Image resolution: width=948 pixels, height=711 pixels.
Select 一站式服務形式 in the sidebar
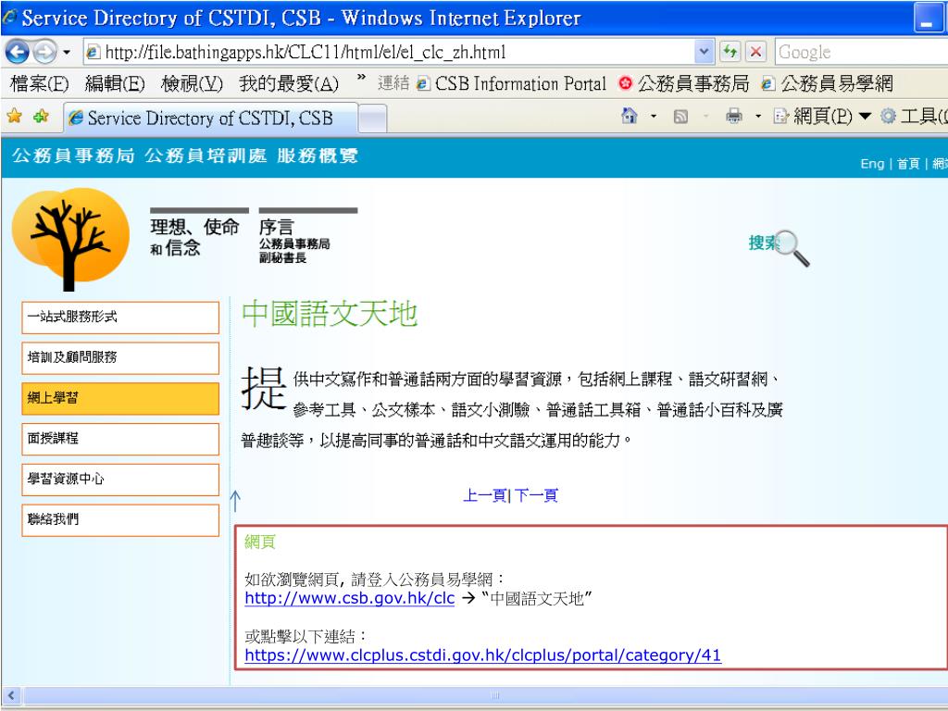click(120, 318)
